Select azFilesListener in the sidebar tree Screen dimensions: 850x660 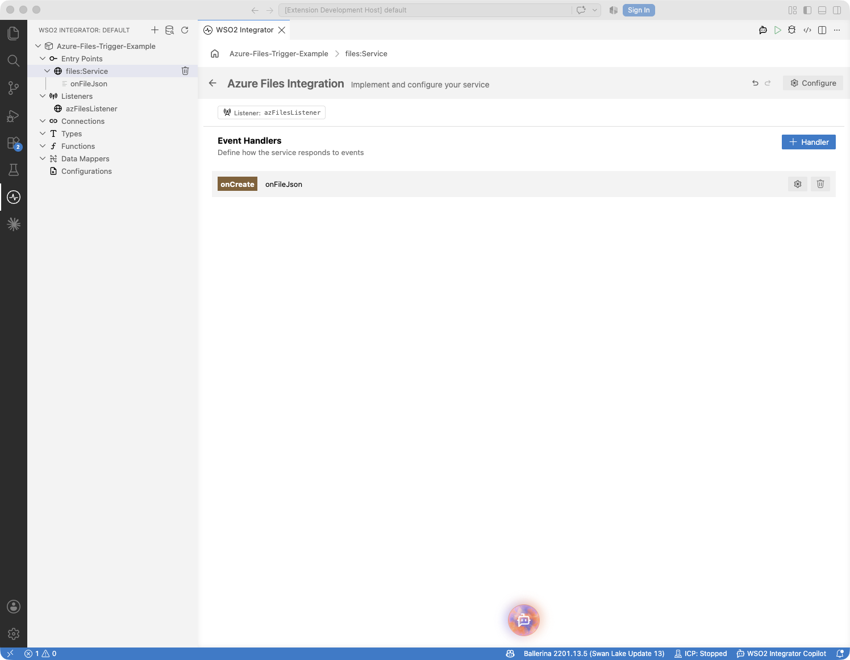click(x=91, y=108)
